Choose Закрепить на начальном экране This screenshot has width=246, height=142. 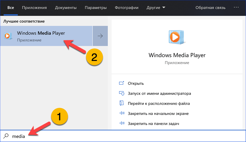158,113
